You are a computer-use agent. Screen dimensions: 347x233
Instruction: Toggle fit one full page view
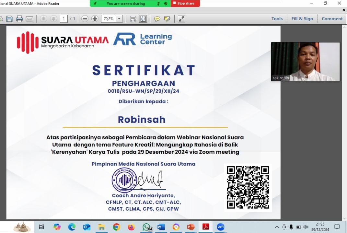143,19
